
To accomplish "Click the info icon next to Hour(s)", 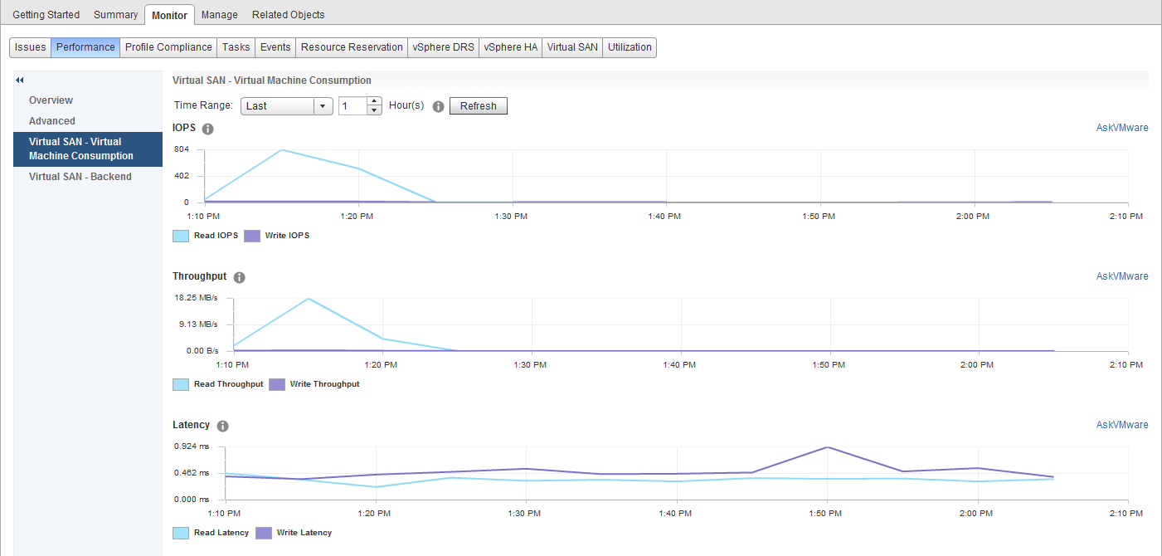I will [439, 106].
